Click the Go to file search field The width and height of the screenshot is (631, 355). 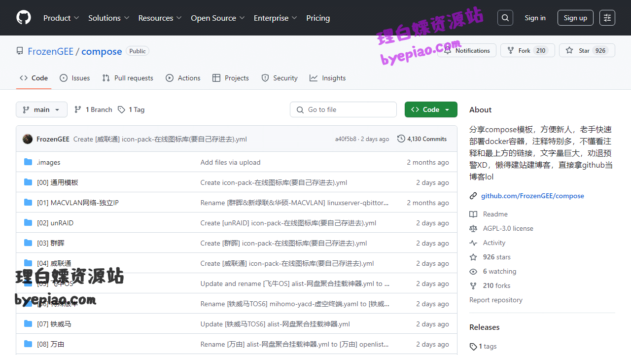tap(343, 109)
